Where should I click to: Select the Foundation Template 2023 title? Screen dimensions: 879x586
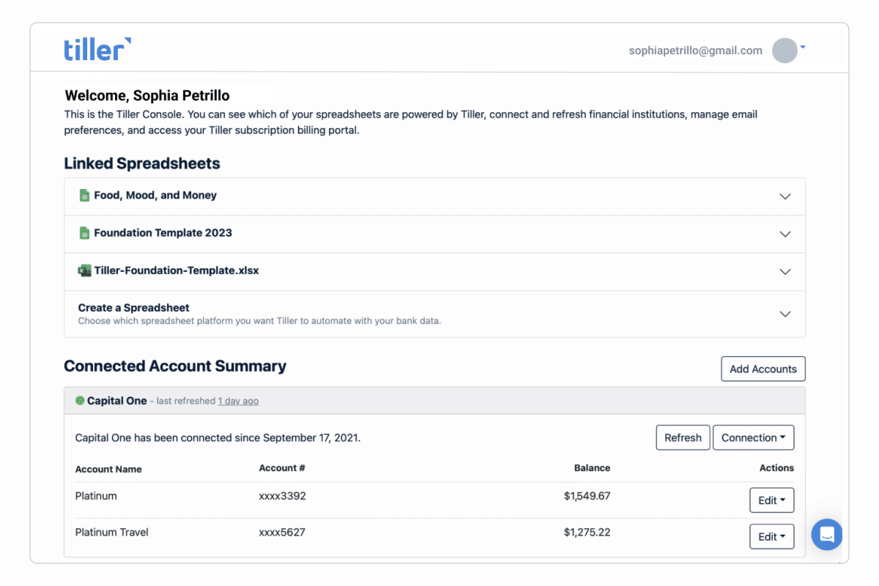pyautogui.click(x=163, y=233)
